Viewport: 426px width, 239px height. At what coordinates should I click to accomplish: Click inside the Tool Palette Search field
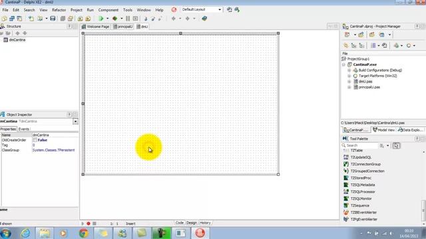tap(361, 146)
